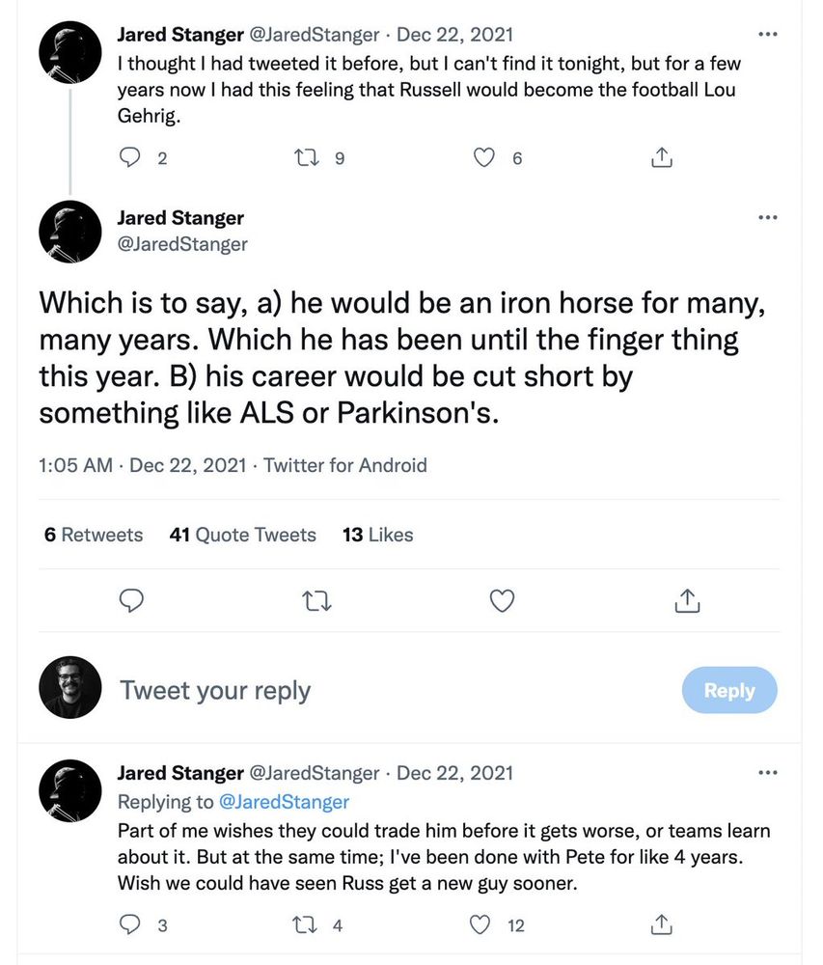Like the last tweet with 12 likes
This screenshot has height=965, width=823.
[x=480, y=925]
